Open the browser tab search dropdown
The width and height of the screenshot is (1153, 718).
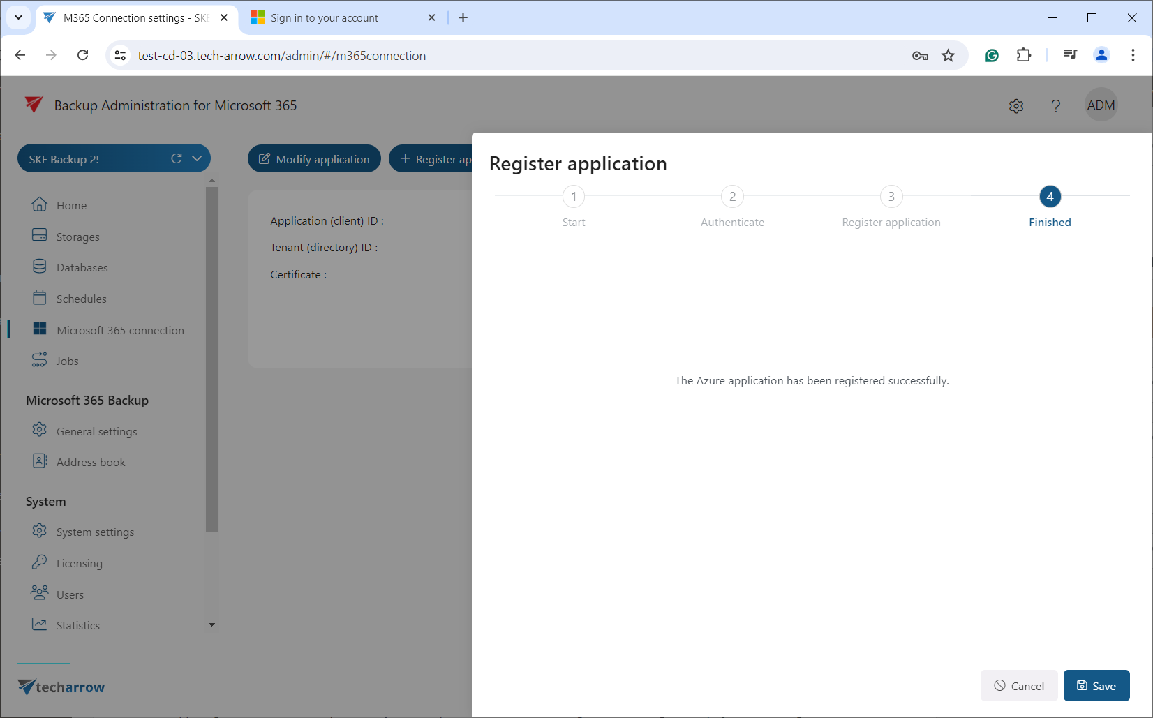click(19, 17)
